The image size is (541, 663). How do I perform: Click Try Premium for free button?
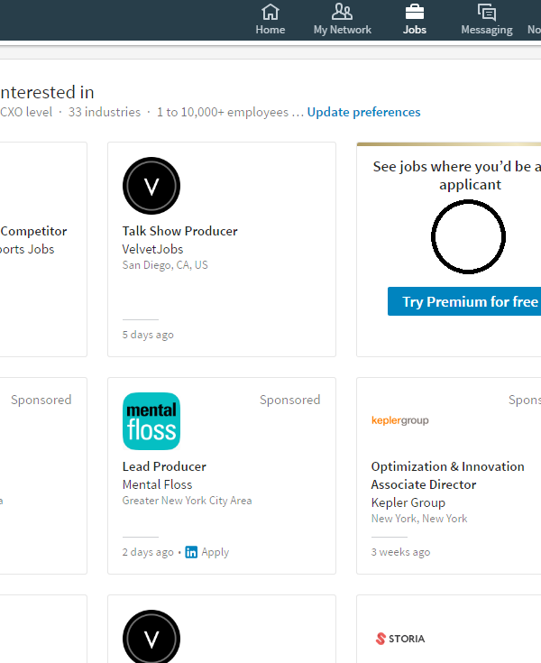(x=464, y=301)
